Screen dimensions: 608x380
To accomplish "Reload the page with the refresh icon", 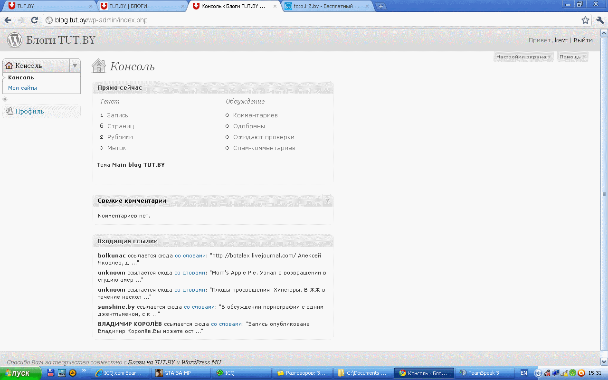I will tap(34, 20).
